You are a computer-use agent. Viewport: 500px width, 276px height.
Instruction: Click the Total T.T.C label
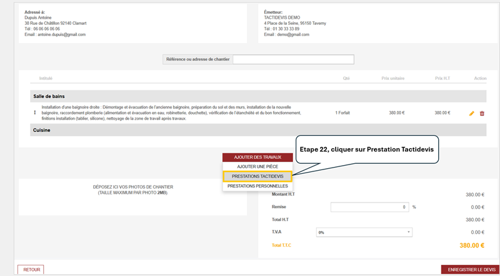coord(282,245)
